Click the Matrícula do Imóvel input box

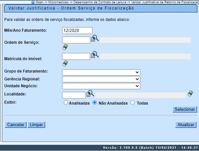[76, 56]
